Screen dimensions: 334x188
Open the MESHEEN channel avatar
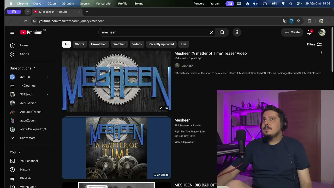pos(177,66)
